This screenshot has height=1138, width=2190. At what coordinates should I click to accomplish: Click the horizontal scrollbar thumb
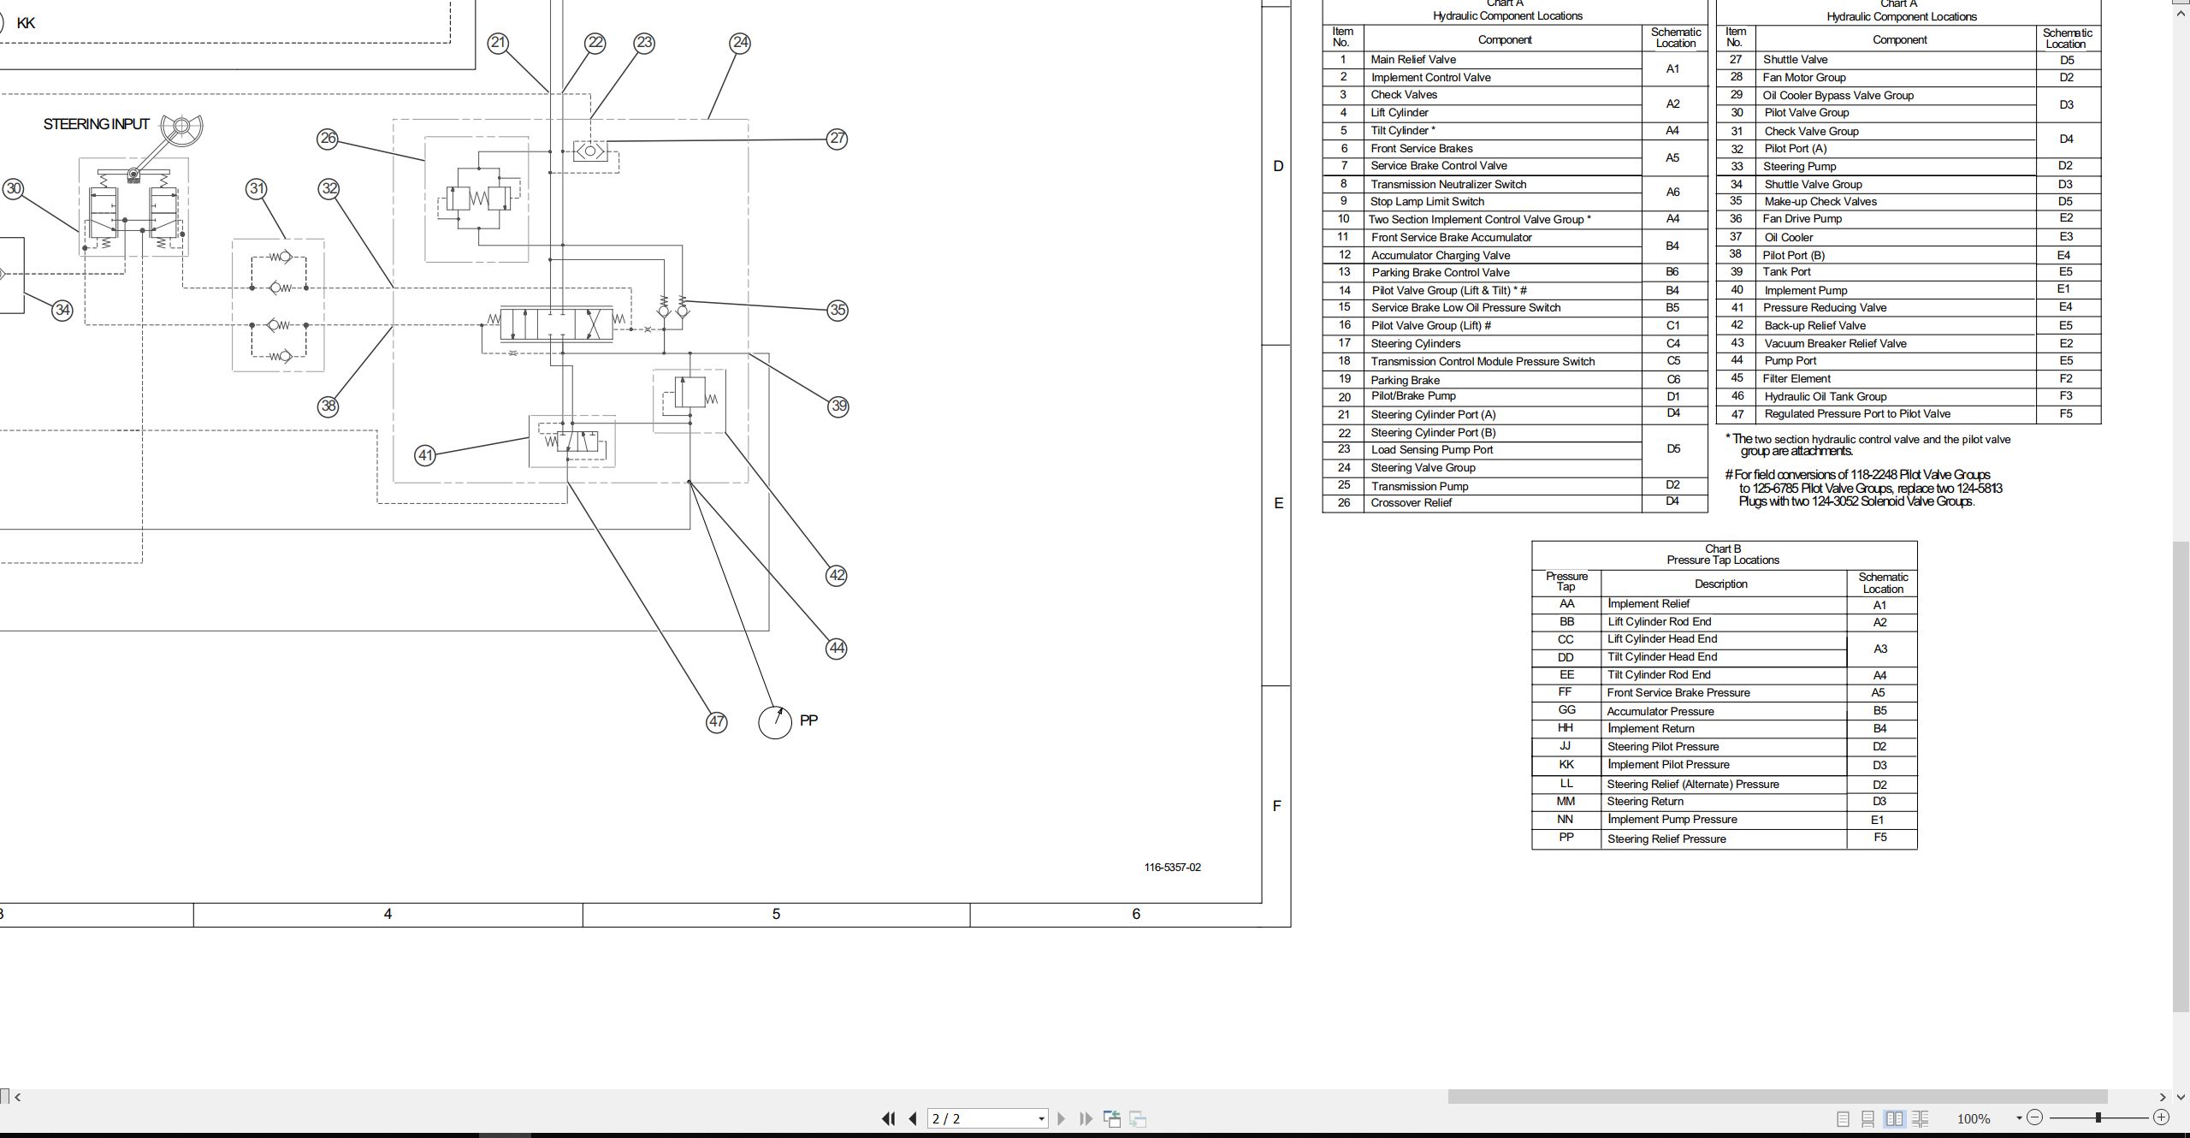(x=1777, y=1096)
